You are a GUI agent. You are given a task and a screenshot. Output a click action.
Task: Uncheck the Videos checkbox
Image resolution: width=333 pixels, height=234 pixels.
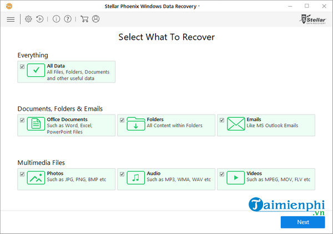pyautogui.click(x=222, y=174)
